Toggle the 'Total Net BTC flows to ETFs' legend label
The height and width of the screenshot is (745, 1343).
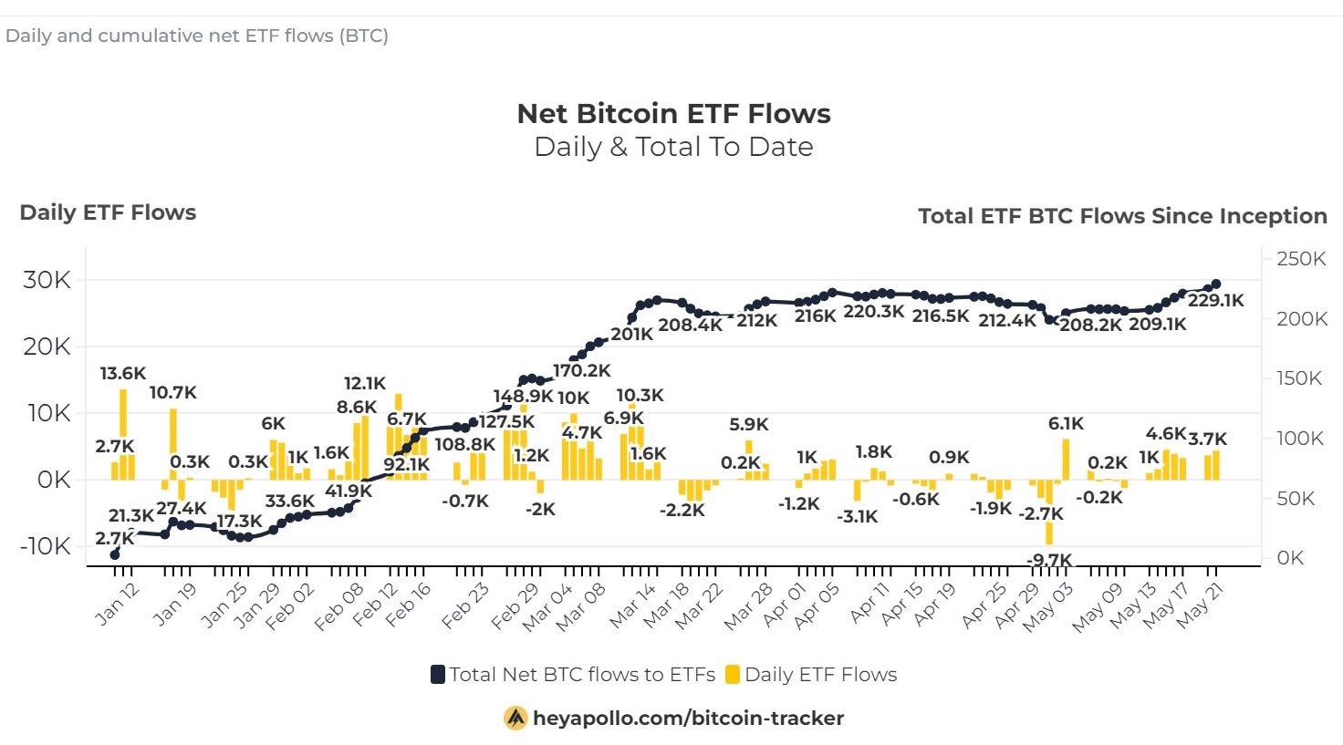[582, 675]
